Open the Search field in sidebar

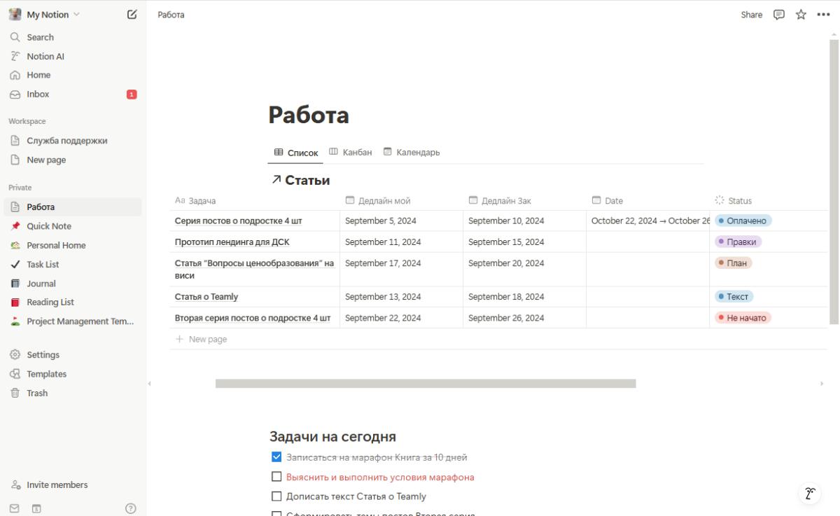pyautogui.click(x=40, y=37)
